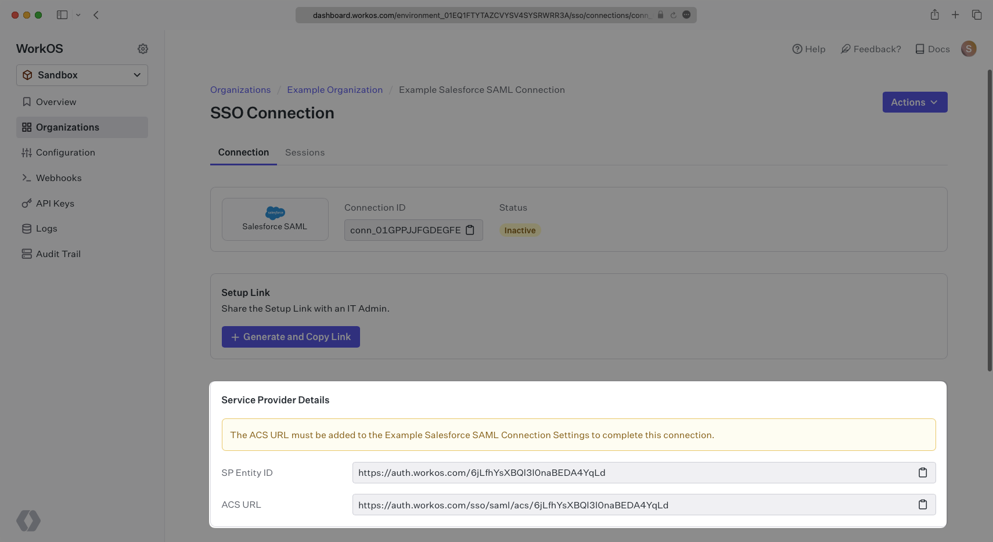Open the account avatar menu

(x=969, y=49)
